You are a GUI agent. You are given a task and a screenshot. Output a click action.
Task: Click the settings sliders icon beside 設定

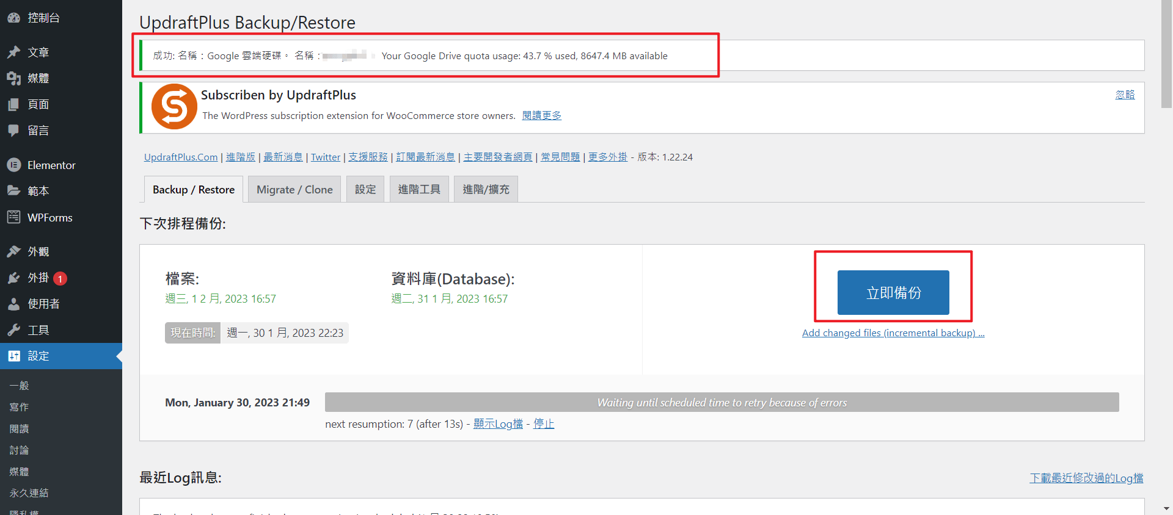[13, 356]
